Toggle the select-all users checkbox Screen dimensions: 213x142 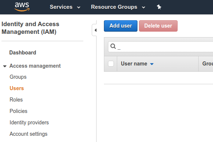(111, 64)
